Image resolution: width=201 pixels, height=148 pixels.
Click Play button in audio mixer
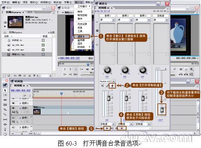[107, 128]
